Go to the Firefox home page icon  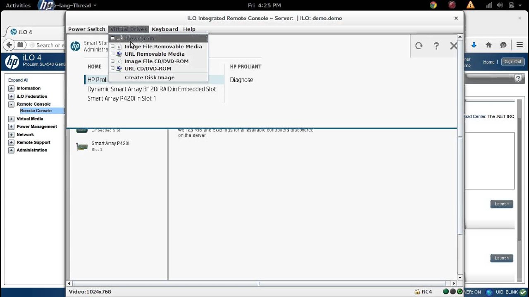(x=488, y=45)
